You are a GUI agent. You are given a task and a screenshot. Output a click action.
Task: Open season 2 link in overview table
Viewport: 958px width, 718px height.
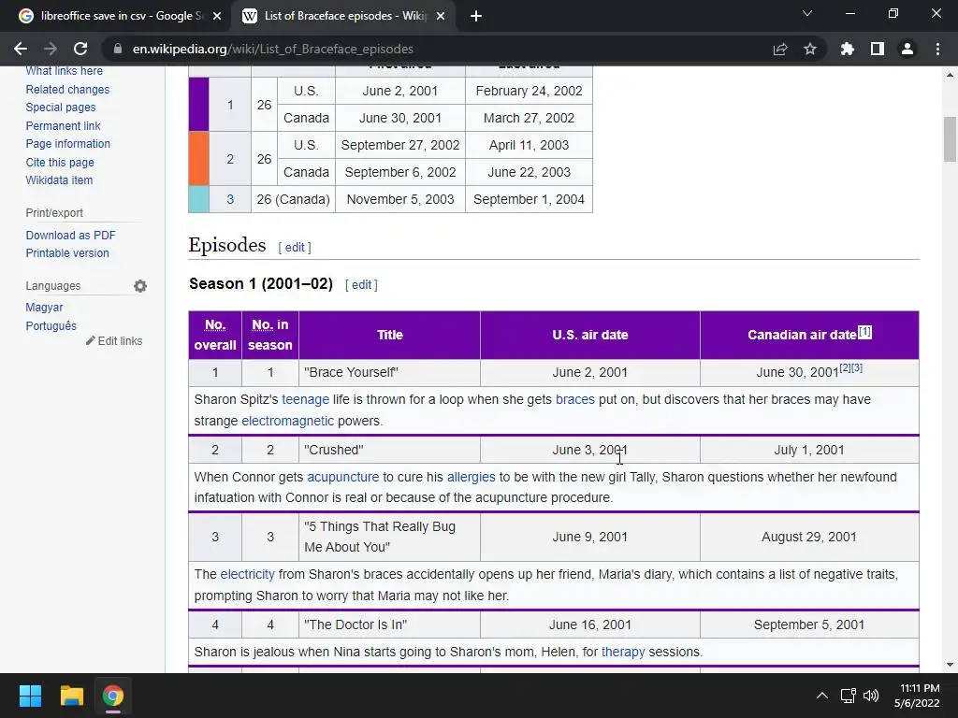coord(230,159)
